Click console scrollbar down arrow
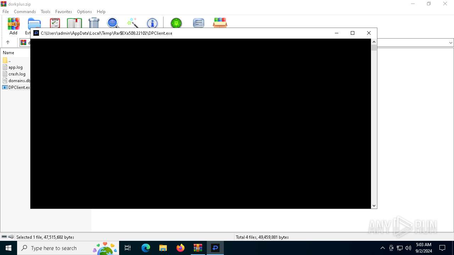Image resolution: width=454 pixels, height=255 pixels. 374,206
